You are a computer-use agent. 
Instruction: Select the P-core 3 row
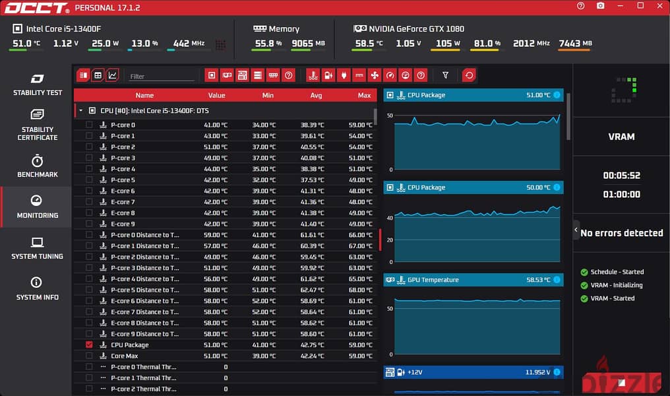click(225, 158)
